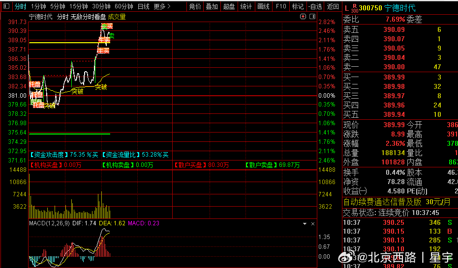Screen dimensions: 458x268
Task: Open the 超盘 view
Action: click(x=229, y=6)
